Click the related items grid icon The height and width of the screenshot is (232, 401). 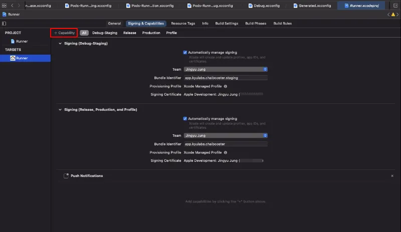pyautogui.click(x=5, y=5)
